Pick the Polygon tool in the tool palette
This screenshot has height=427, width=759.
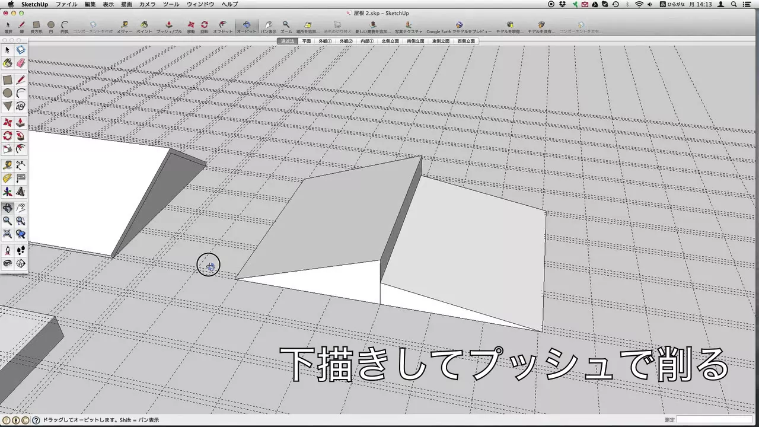(x=8, y=106)
